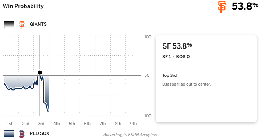Click the Giants logo in chart legend
Viewport: 262px width, 139px height.
pos(22,25)
